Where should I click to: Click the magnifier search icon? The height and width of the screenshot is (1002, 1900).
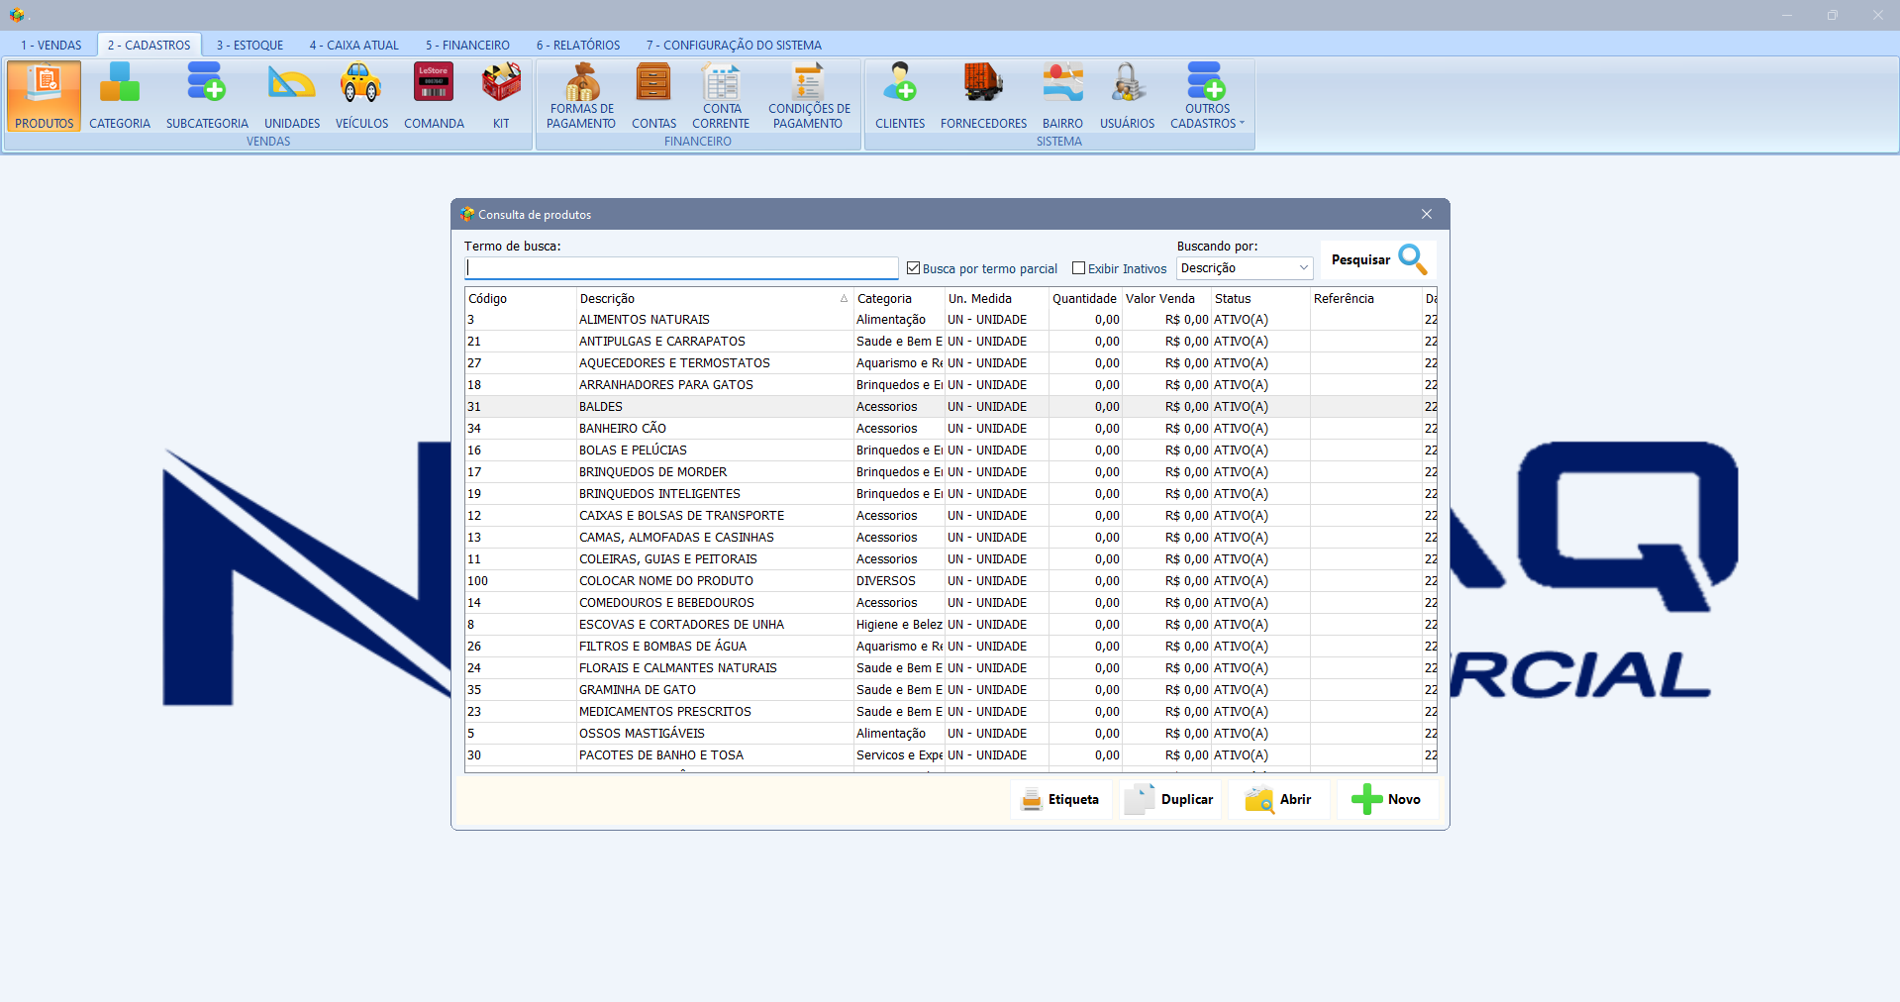1413,259
